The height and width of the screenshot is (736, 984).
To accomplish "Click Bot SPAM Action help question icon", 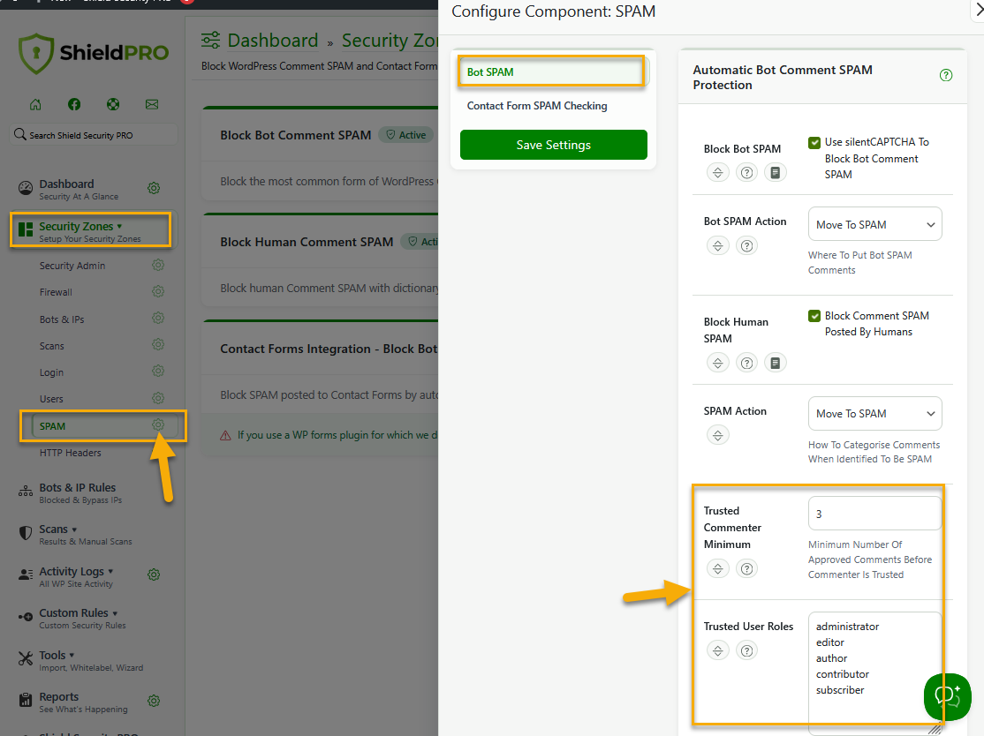I will (746, 245).
